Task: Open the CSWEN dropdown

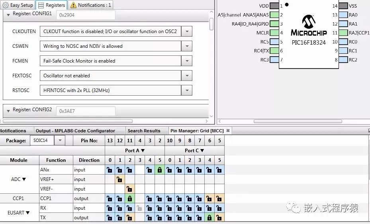Action: point(187,46)
